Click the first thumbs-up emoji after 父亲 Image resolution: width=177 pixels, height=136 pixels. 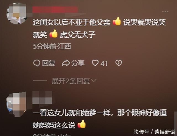tap(117, 21)
